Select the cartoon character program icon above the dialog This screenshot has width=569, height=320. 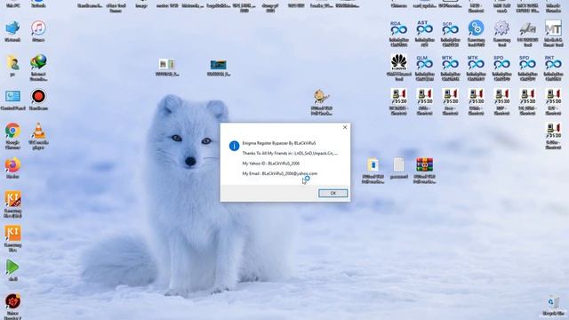(322, 102)
